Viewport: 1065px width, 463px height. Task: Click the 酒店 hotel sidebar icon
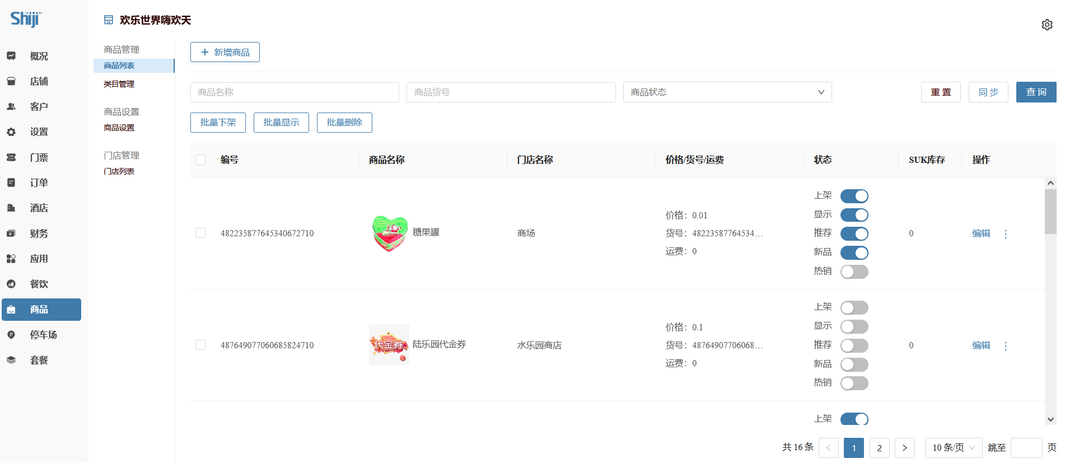11,208
